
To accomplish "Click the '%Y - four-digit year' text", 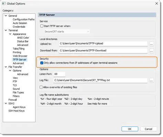I will pyautogui.click(x=51, y=99).
